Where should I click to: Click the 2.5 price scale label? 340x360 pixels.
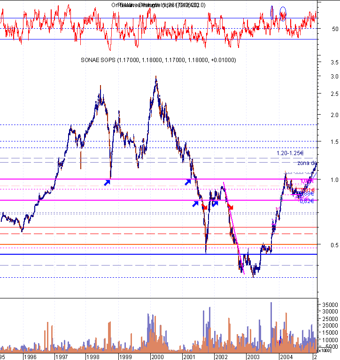(x=334, y=94)
